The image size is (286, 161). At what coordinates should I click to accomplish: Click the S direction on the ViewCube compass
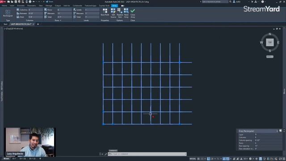click(270, 51)
